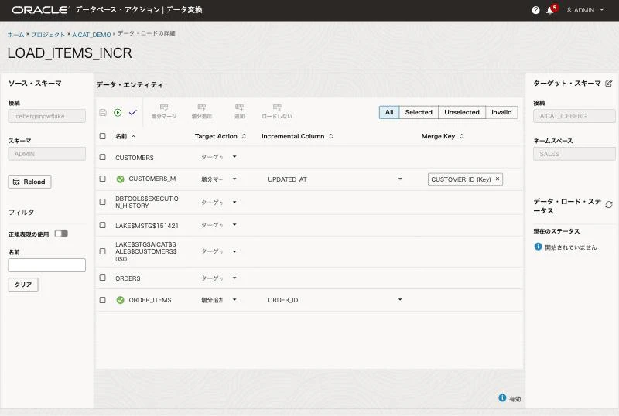Click the LAKE$MSTG$151421 entity name
Viewport: 619px width, 416px height.
click(x=147, y=226)
